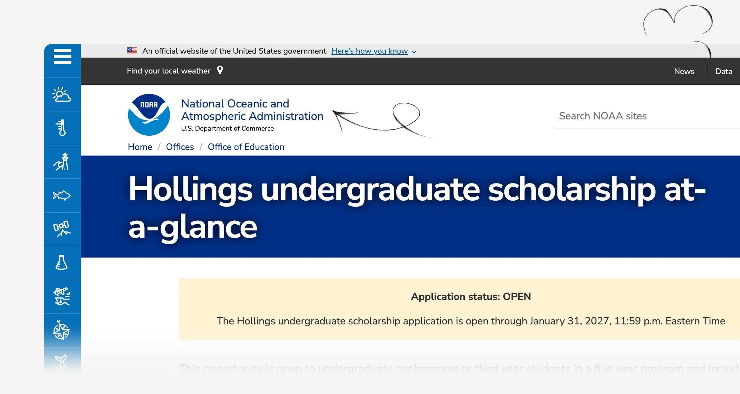The image size is (740, 394).
Task: Click "An official website of the United States government"
Action: click(234, 51)
